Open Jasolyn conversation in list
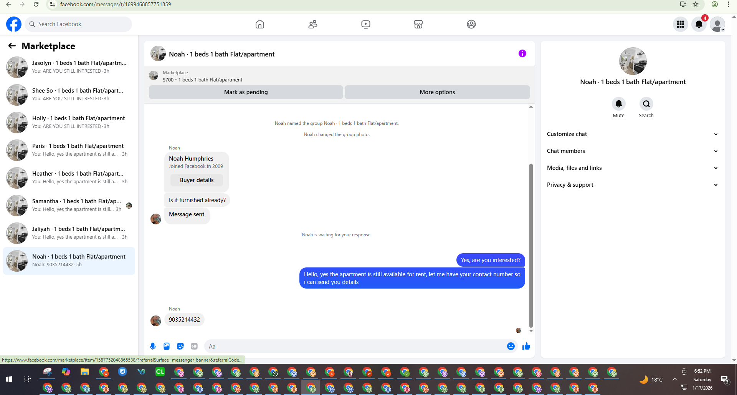This screenshot has height=395, width=737. tap(69, 67)
